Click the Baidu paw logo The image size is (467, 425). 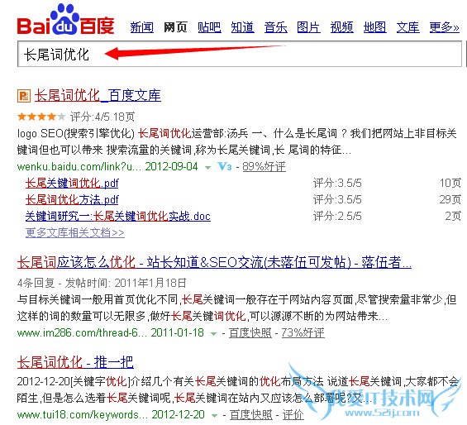point(65,20)
